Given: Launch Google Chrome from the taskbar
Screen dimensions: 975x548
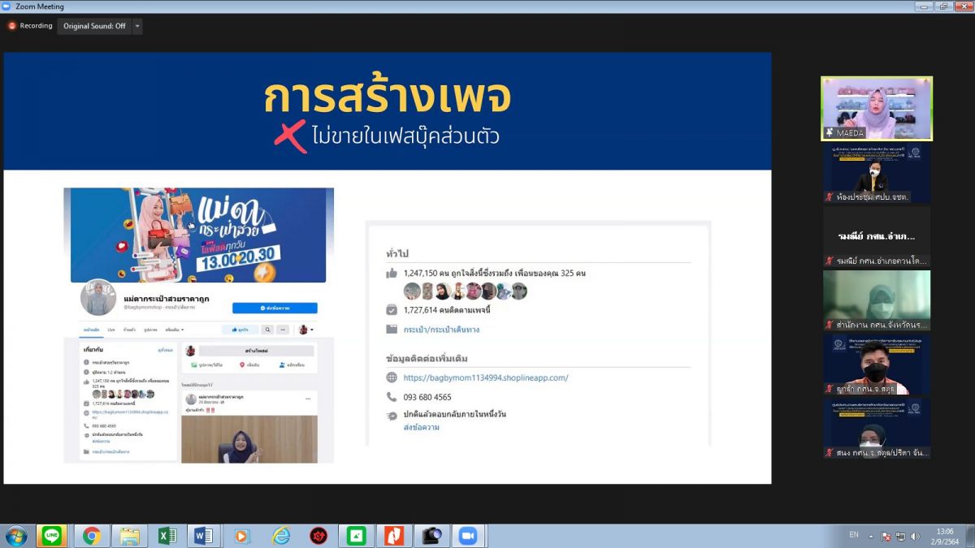Looking at the screenshot, I should 91,536.
